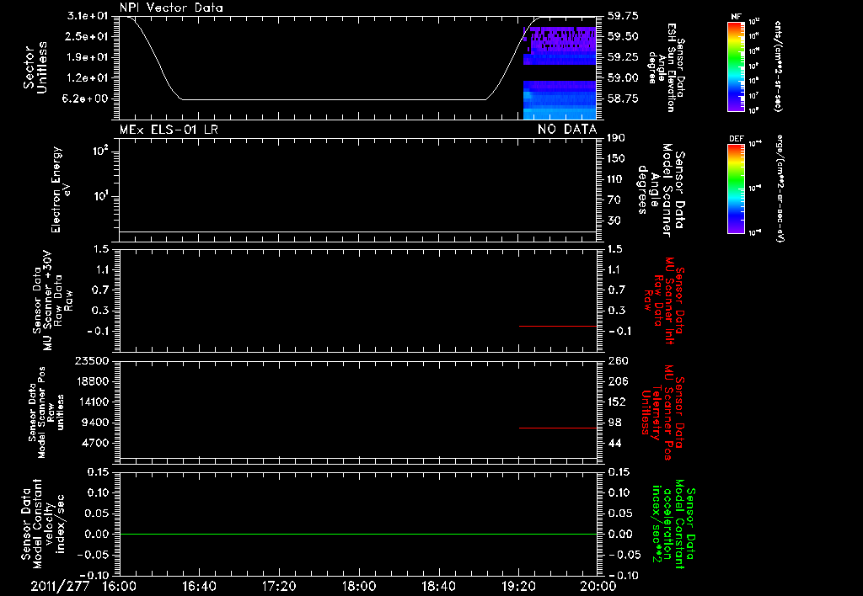Click the 4700 scanner position tick value

click(x=95, y=443)
